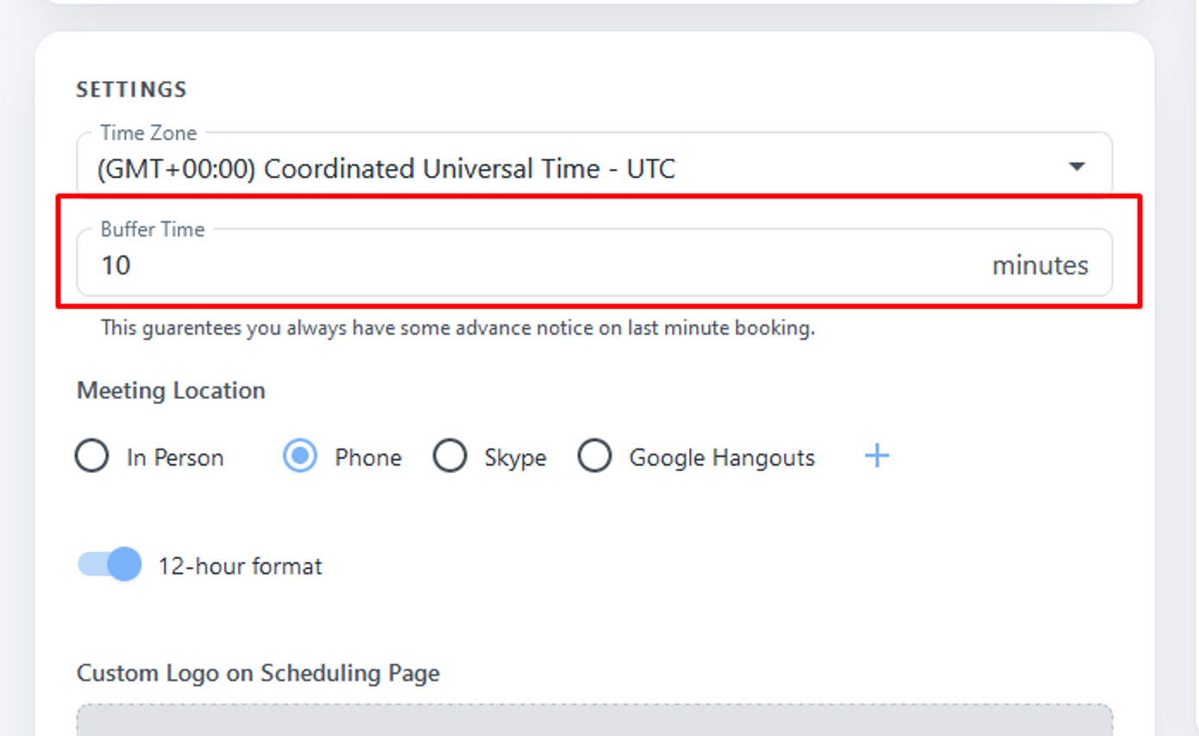Add a new meeting location with plus icon
Image resolution: width=1199 pixels, height=736 pixels.
click(876, 456)
